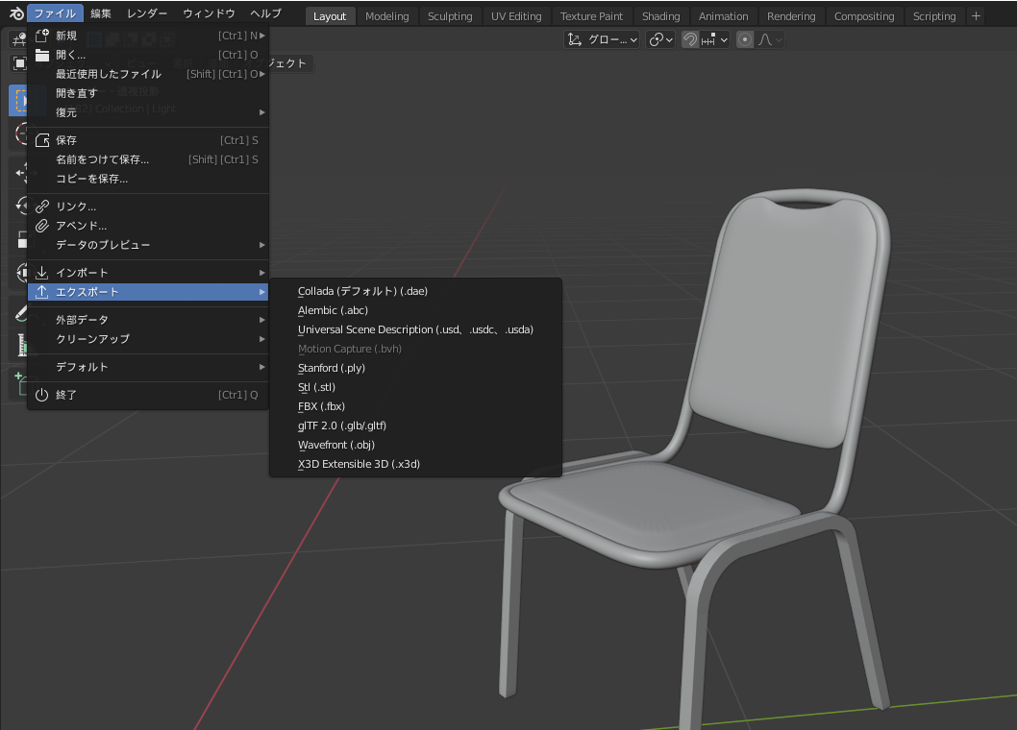Export as Universal Scene Description

pyautogui.click(x=415, y=329)
